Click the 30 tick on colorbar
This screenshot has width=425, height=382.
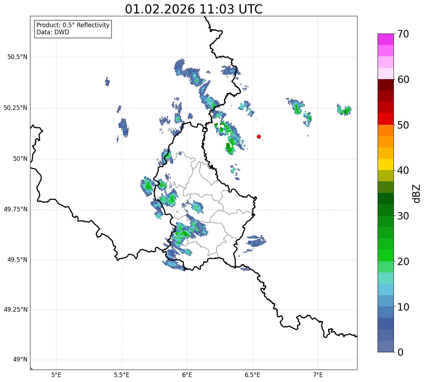[x=403, y=216]
